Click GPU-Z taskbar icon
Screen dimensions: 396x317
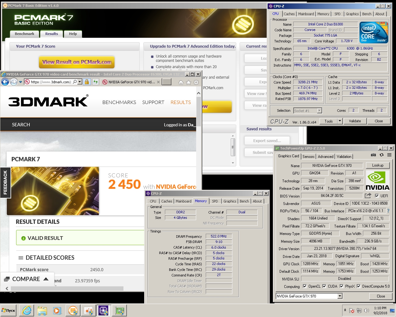[119, 310]
